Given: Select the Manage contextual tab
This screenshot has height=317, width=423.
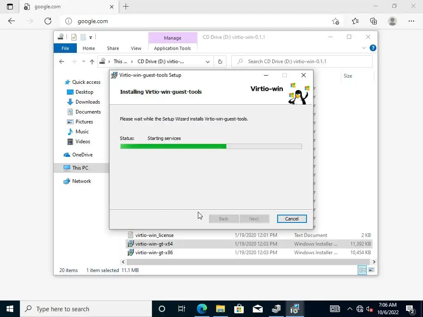Looking at the screenshot, I should tap(173, 38).
